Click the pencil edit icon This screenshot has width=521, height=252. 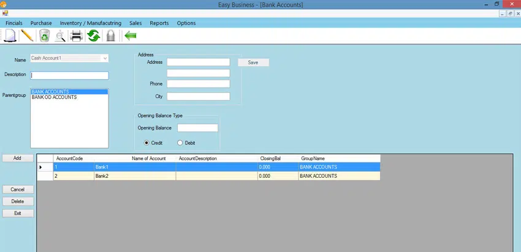click(x=27, y=36)
